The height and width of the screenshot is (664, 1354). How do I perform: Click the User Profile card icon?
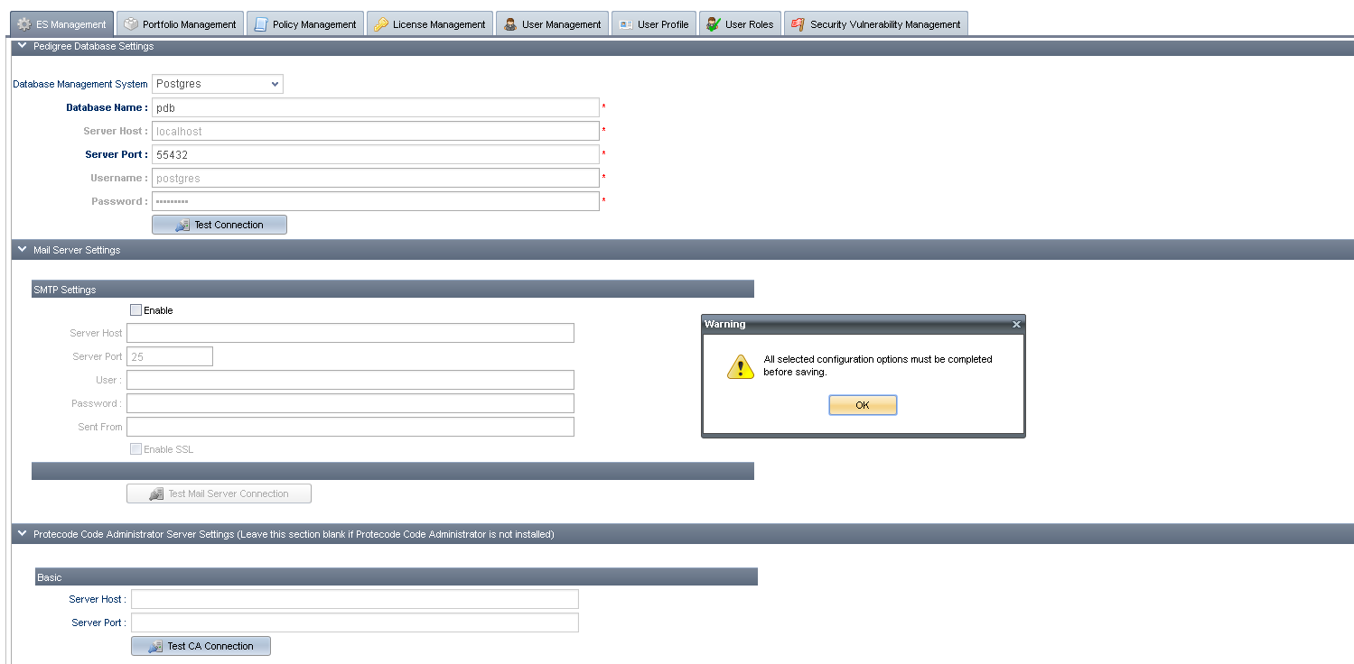(x=626, y=24)
